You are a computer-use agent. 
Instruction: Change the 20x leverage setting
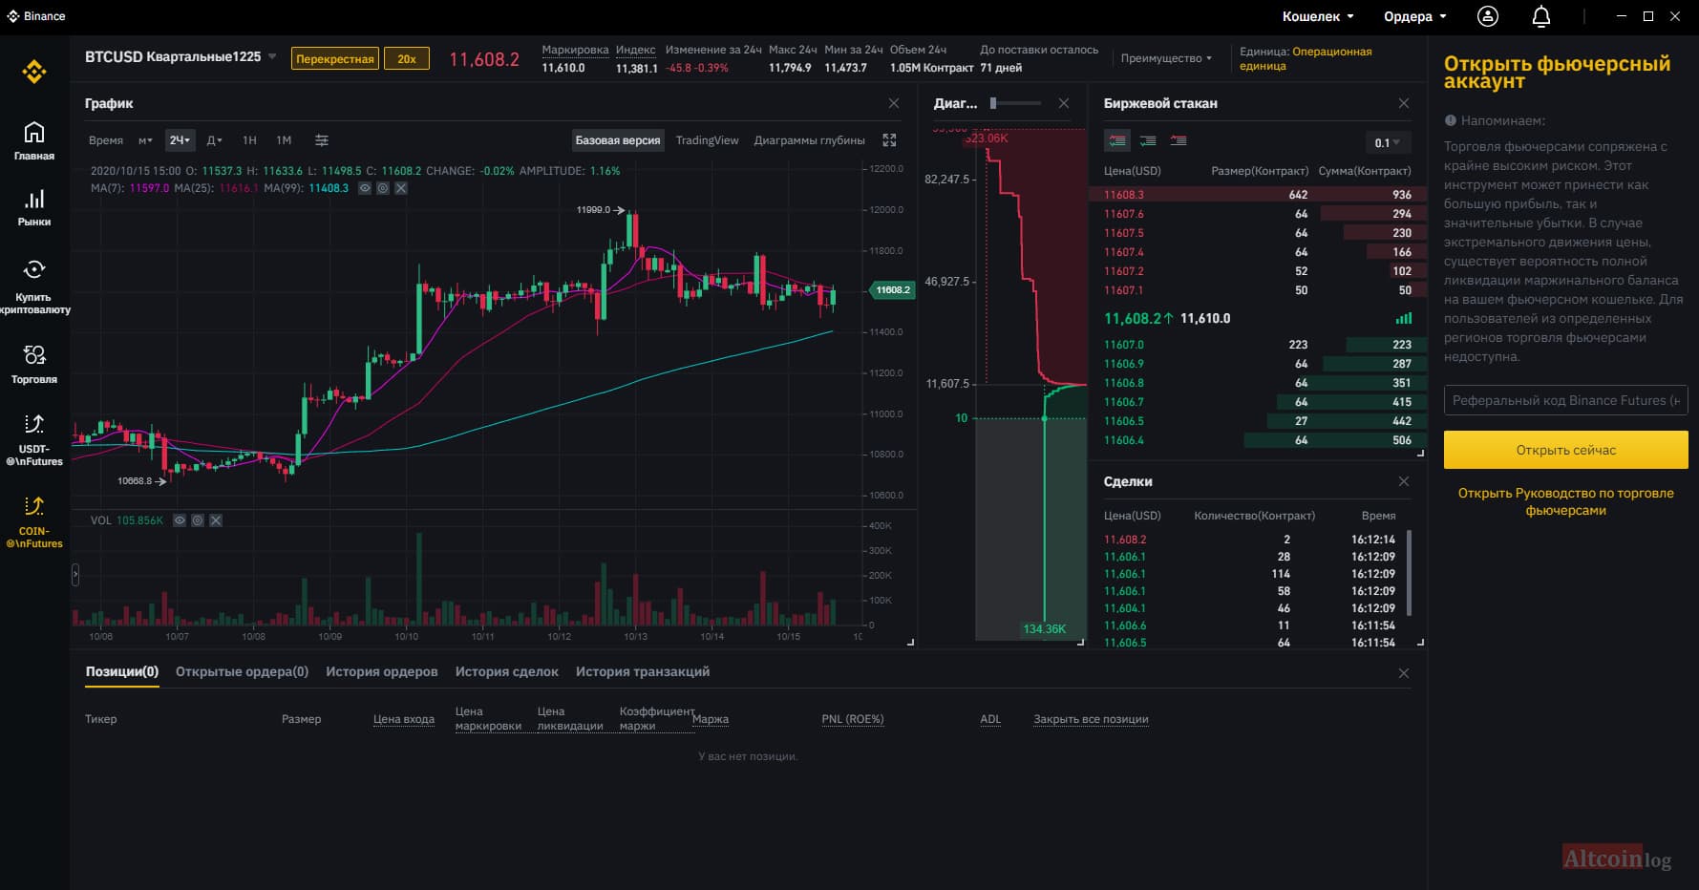tap(407, 59)
